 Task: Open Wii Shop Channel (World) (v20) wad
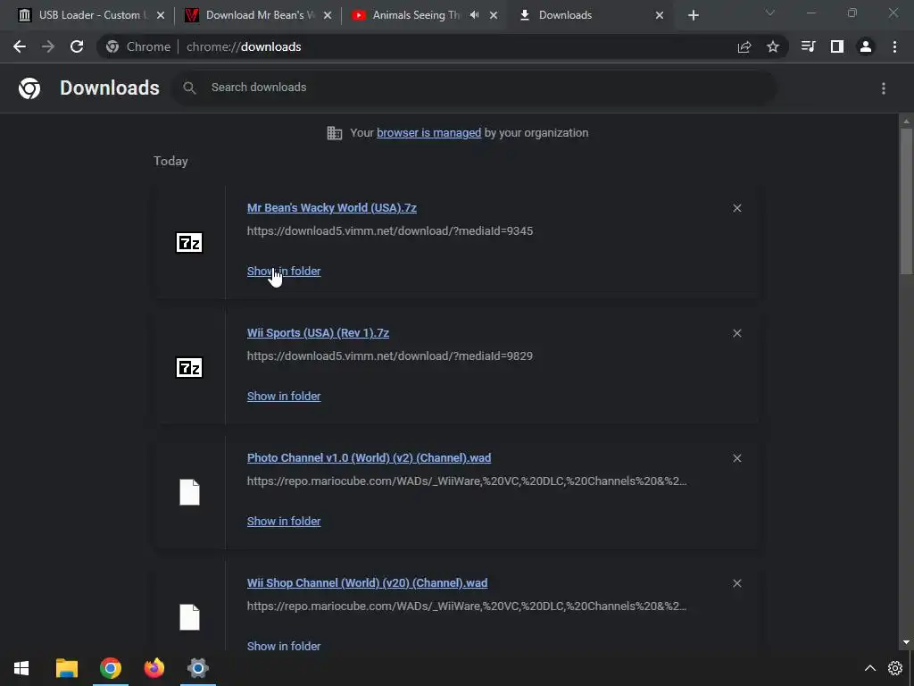(x=367, y=583)
